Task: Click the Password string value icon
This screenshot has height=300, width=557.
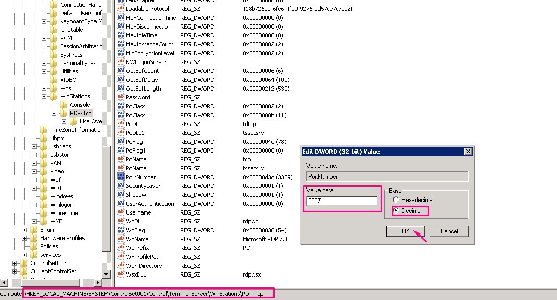Action: point(121,97)
